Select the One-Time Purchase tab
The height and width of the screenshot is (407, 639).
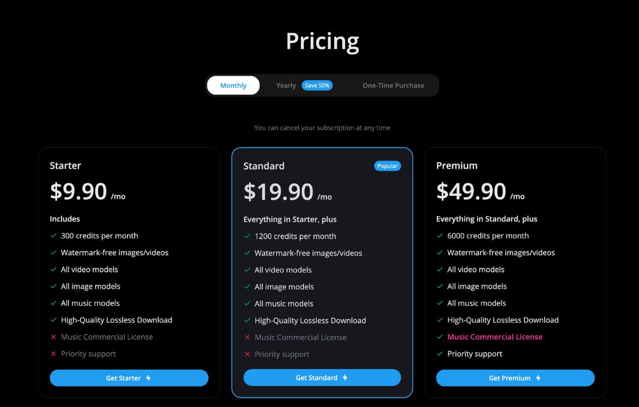(393, 85)
